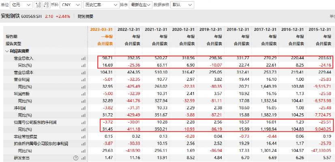Screen dimensions: 335x162
Task: Click the help question mark beside 研发支出
Action: (76, 158)
